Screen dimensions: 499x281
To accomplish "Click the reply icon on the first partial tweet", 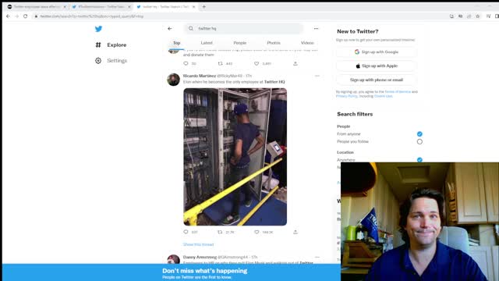I will [186, 63].
